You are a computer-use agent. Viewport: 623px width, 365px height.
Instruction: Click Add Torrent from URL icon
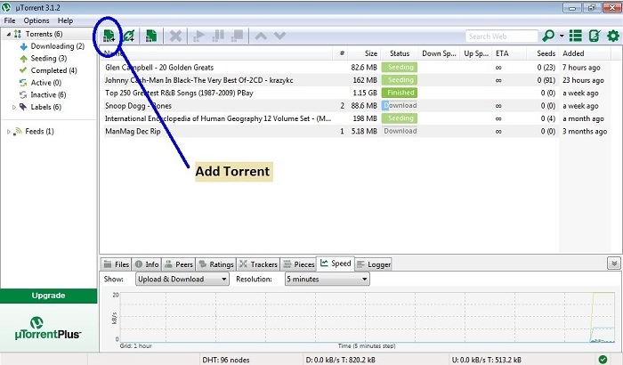129,36
